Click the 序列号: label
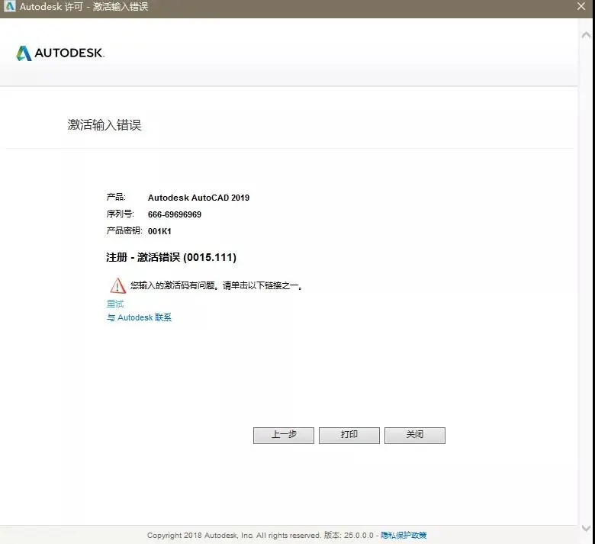This screenshot has height=544, width=595. pos(120,214)
